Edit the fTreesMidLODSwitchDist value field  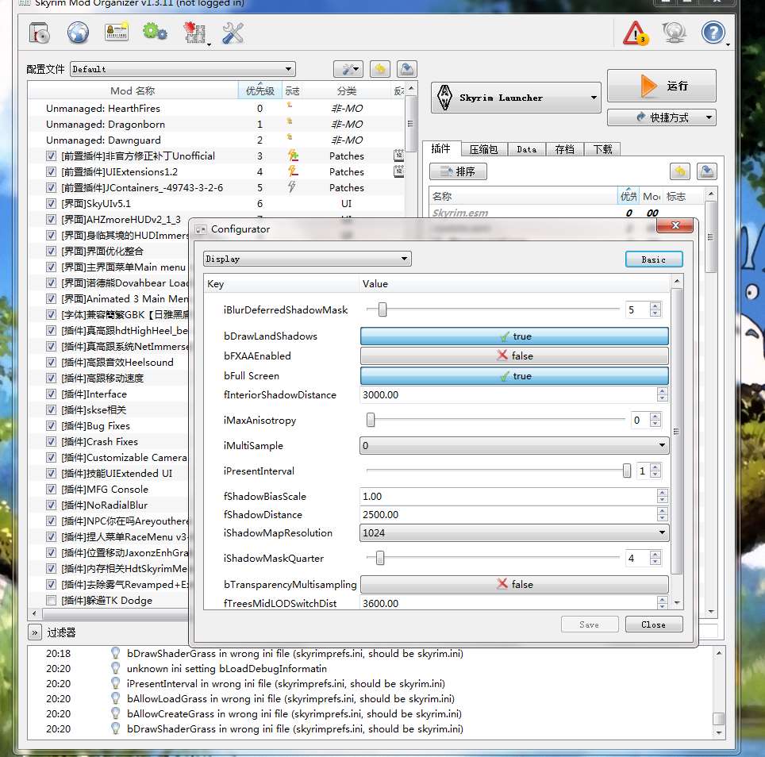(x=509, y=603)
